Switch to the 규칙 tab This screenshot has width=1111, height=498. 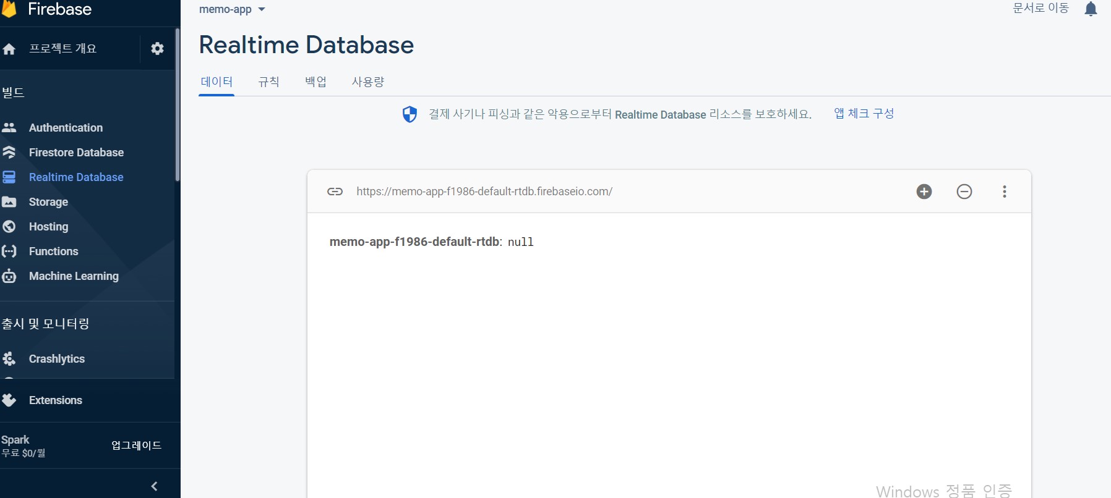(268, 82)
